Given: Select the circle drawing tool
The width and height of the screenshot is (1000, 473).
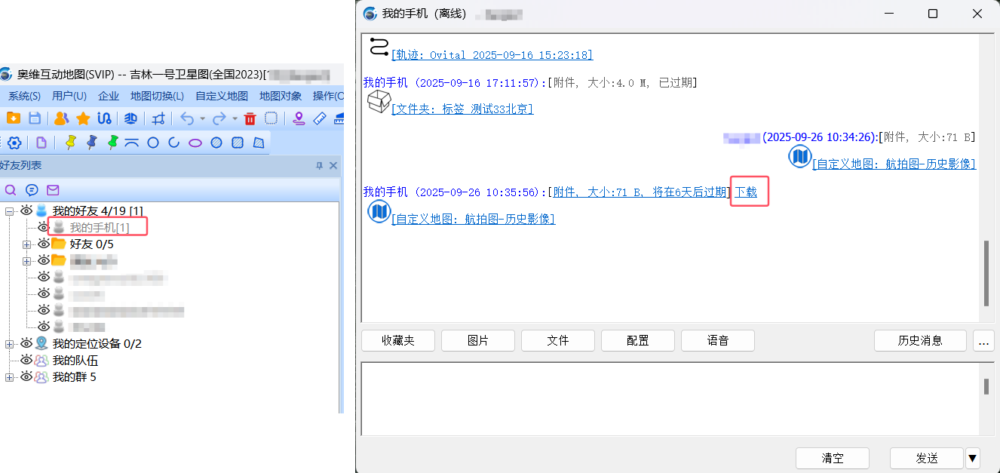Looking at the screenshot, I should [x=153, y=143].
